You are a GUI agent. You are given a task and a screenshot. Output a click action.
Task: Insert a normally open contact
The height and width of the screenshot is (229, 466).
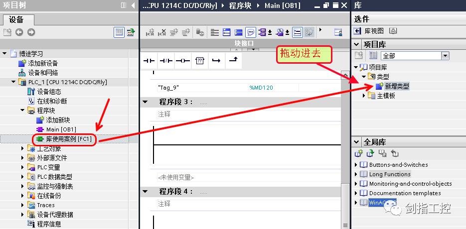click(x=149, y=61)
